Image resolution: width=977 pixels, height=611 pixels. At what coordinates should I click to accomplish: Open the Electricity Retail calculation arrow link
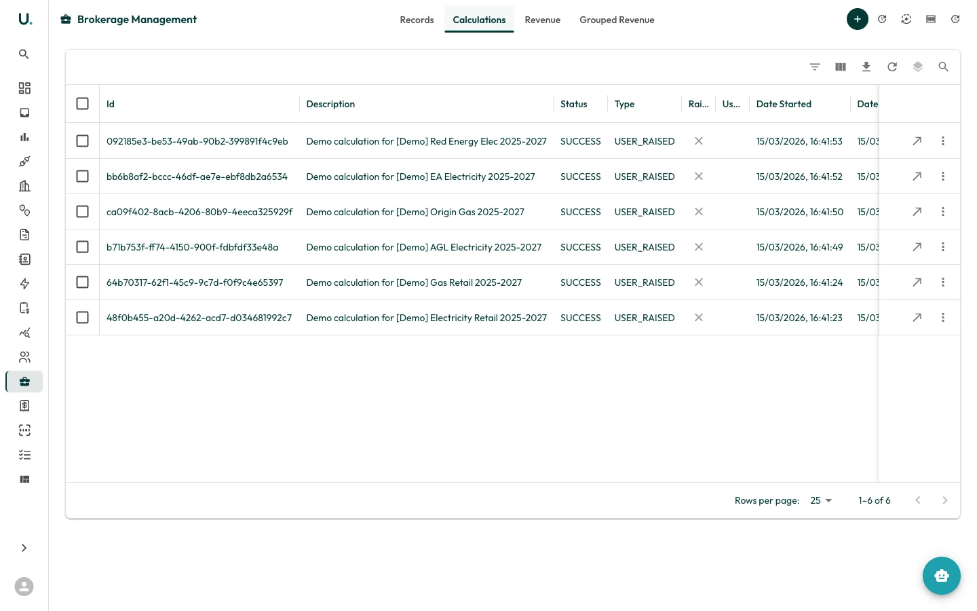coord(917,318)
